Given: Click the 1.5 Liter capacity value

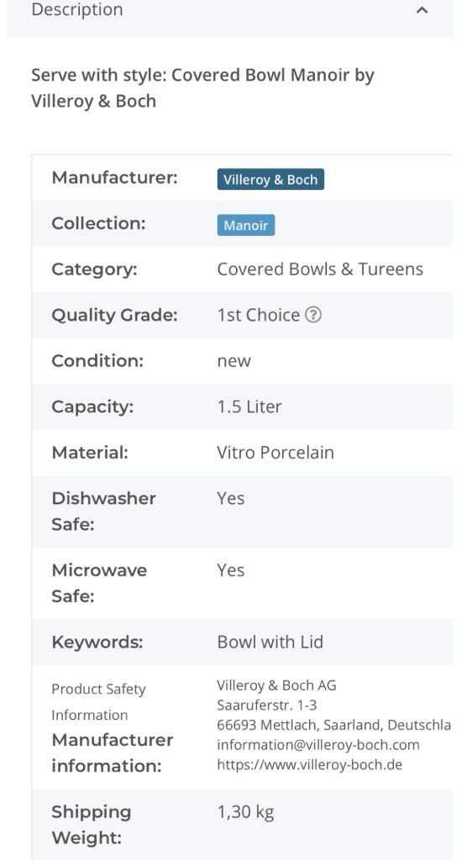Looking at the screenshot, I should (249, 406).
